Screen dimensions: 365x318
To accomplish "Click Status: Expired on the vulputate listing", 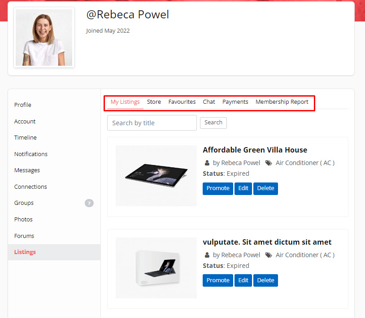I will [226, 266].
